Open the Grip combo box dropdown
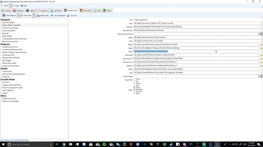The height and width of the screenshot is (147, 263). click(261, 41)
